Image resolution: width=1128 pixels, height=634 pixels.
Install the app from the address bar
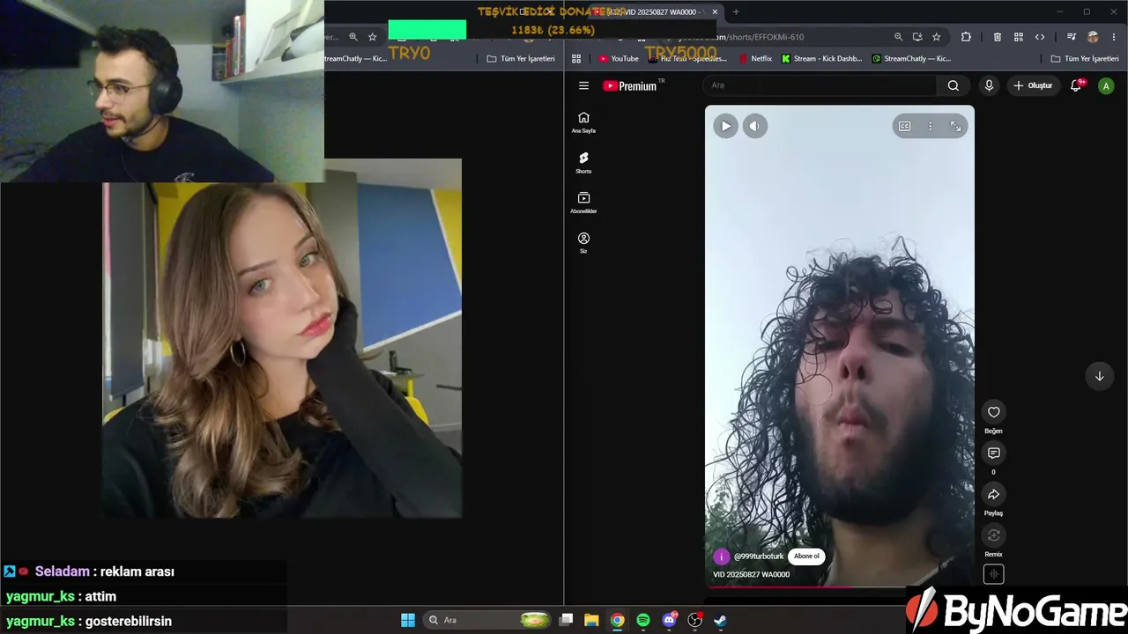(917, 37)
